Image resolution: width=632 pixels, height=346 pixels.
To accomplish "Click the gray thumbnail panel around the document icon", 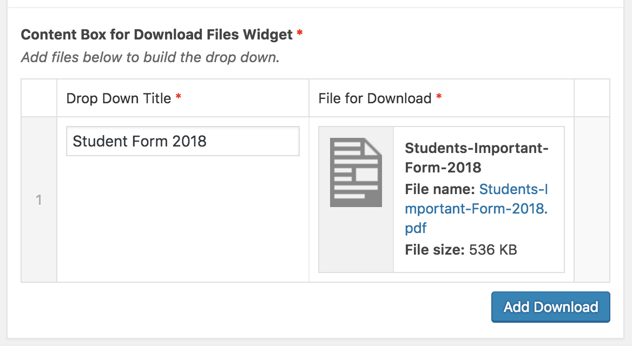I will (356, 200).
